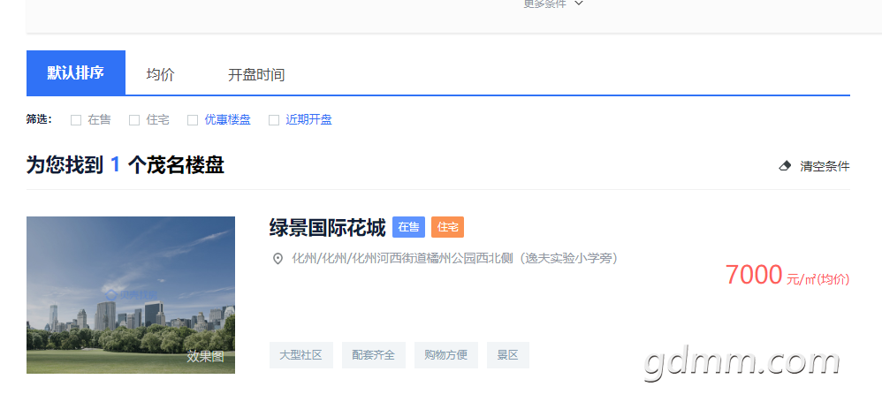Screen dimensions: 882x417
Task: Open the 绿景国际花城 property thumbnail image
Action: click(131, 295)
